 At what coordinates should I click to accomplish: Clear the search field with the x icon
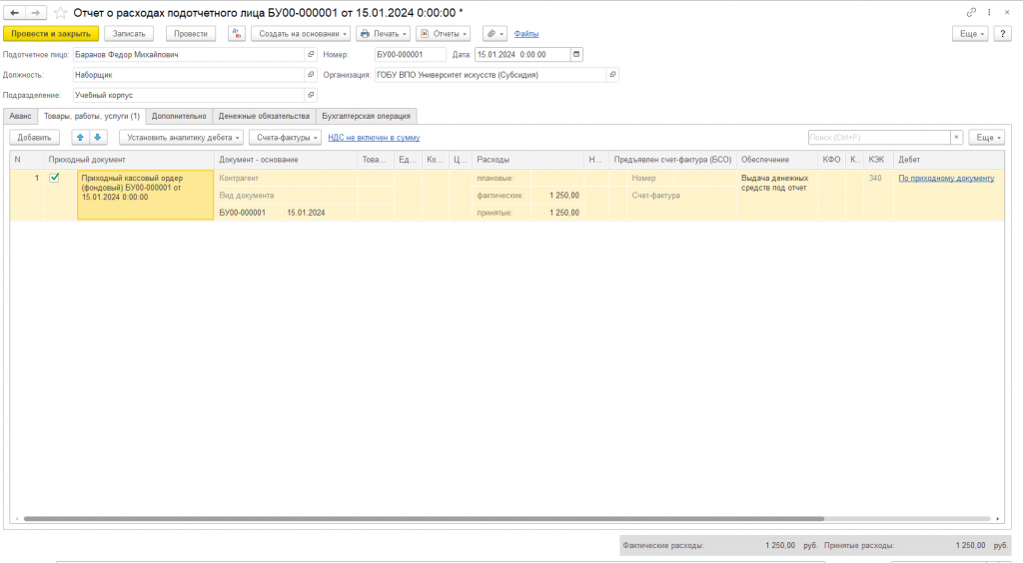[x=956, y=138]
